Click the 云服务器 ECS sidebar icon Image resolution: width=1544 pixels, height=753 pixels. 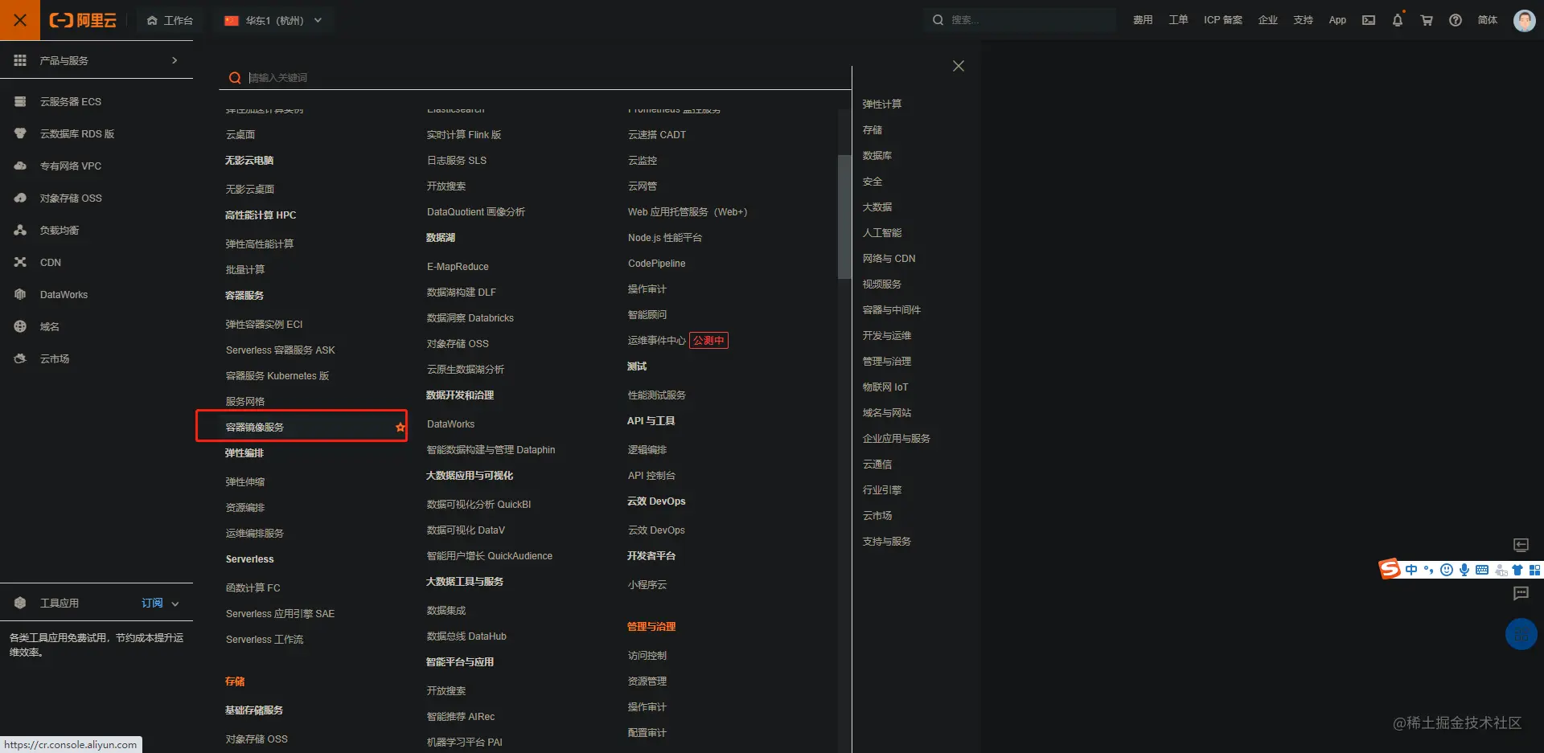20,101
